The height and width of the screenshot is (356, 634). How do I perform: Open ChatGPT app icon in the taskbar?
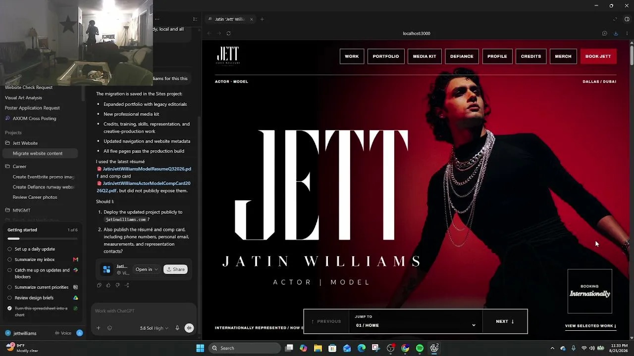[434, 348]
